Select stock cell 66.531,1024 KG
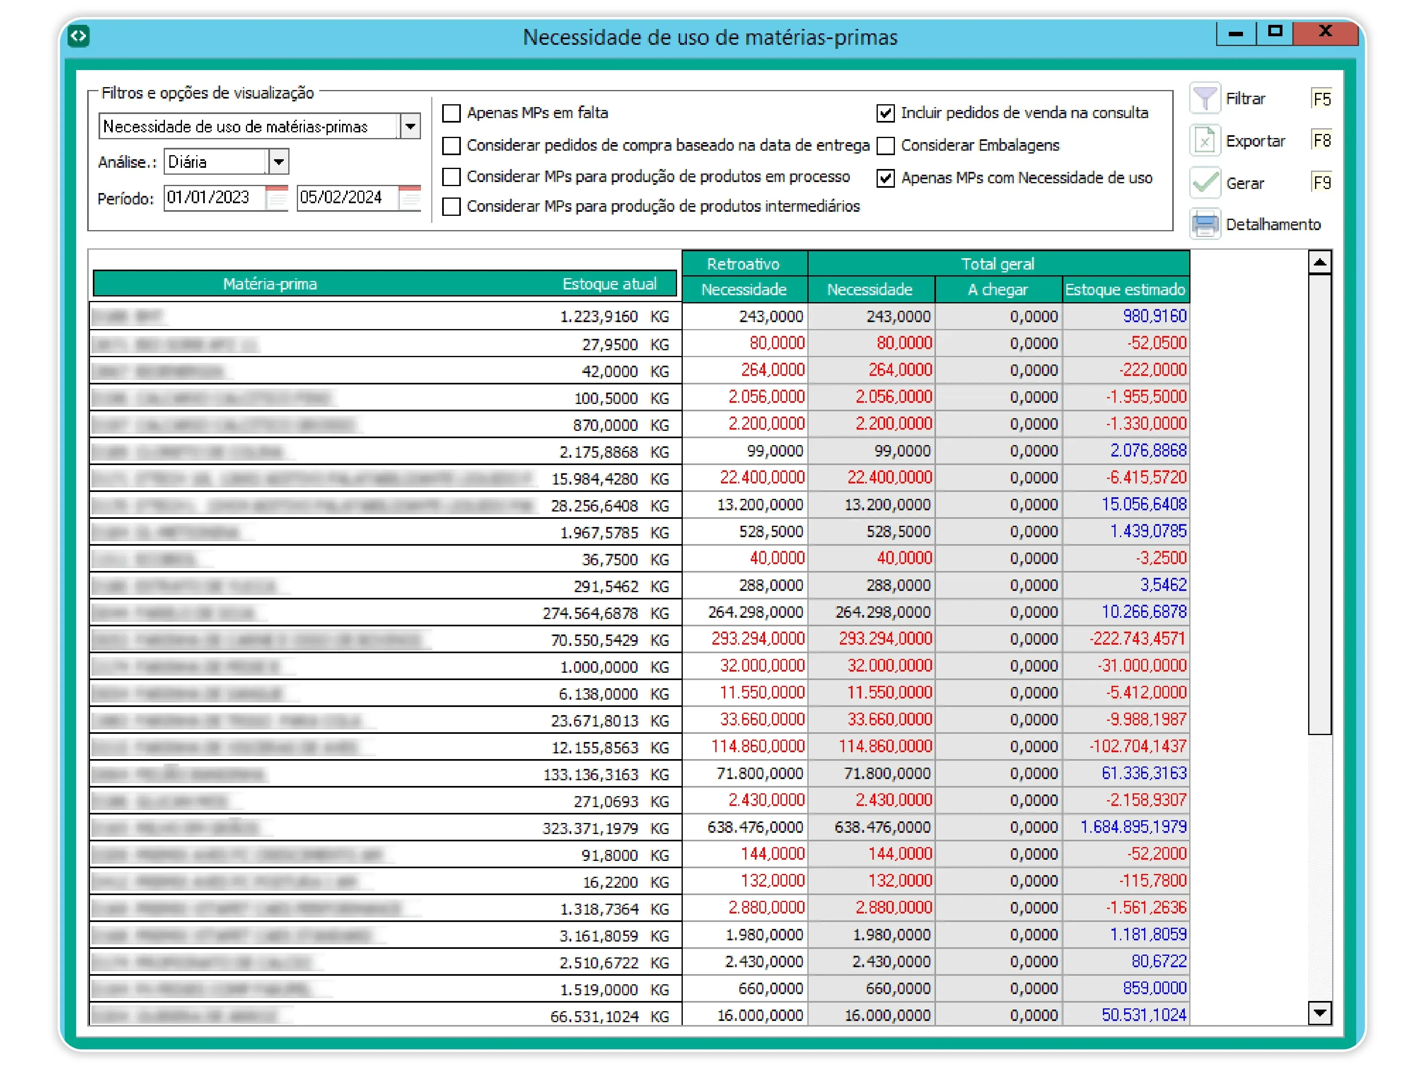This screenshot has width=1425, height=1069. (x=609, y=1017)
